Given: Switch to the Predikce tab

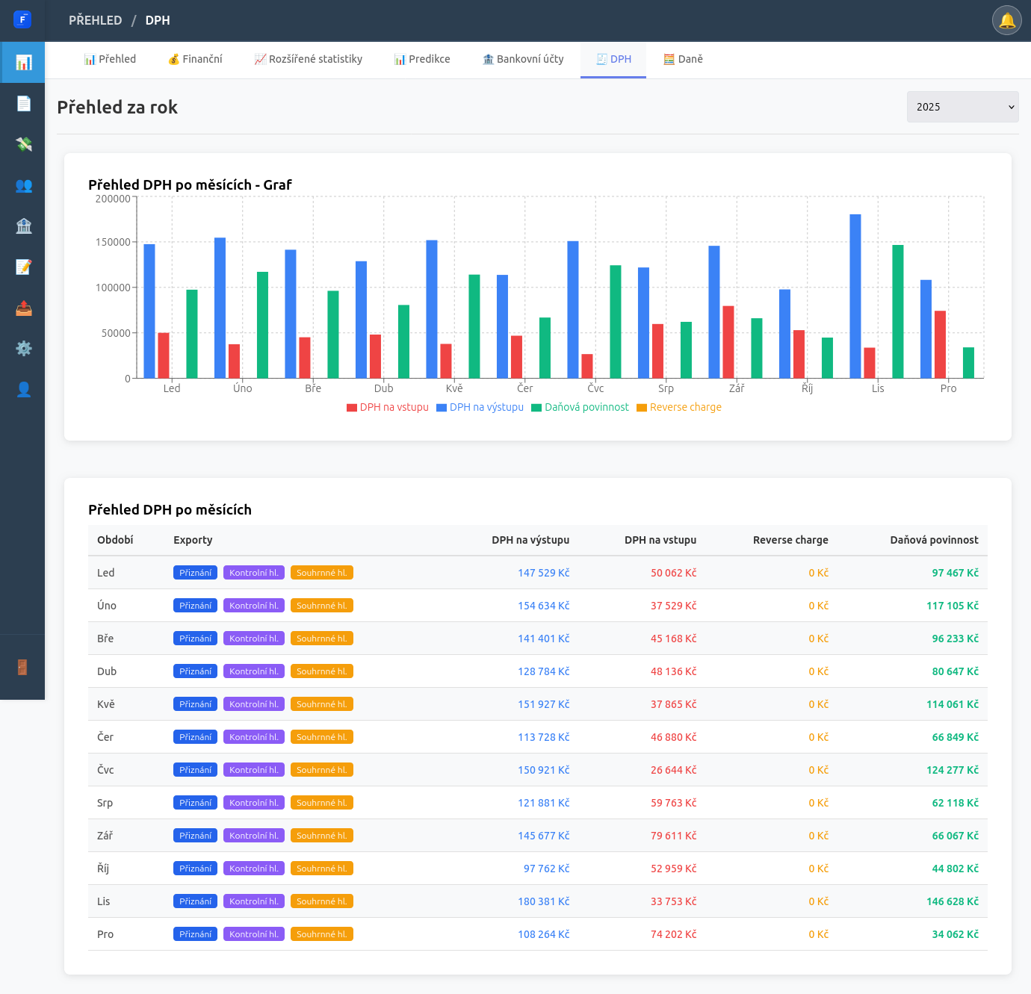Looking at the screenshot, I should [x=422, y=59].
